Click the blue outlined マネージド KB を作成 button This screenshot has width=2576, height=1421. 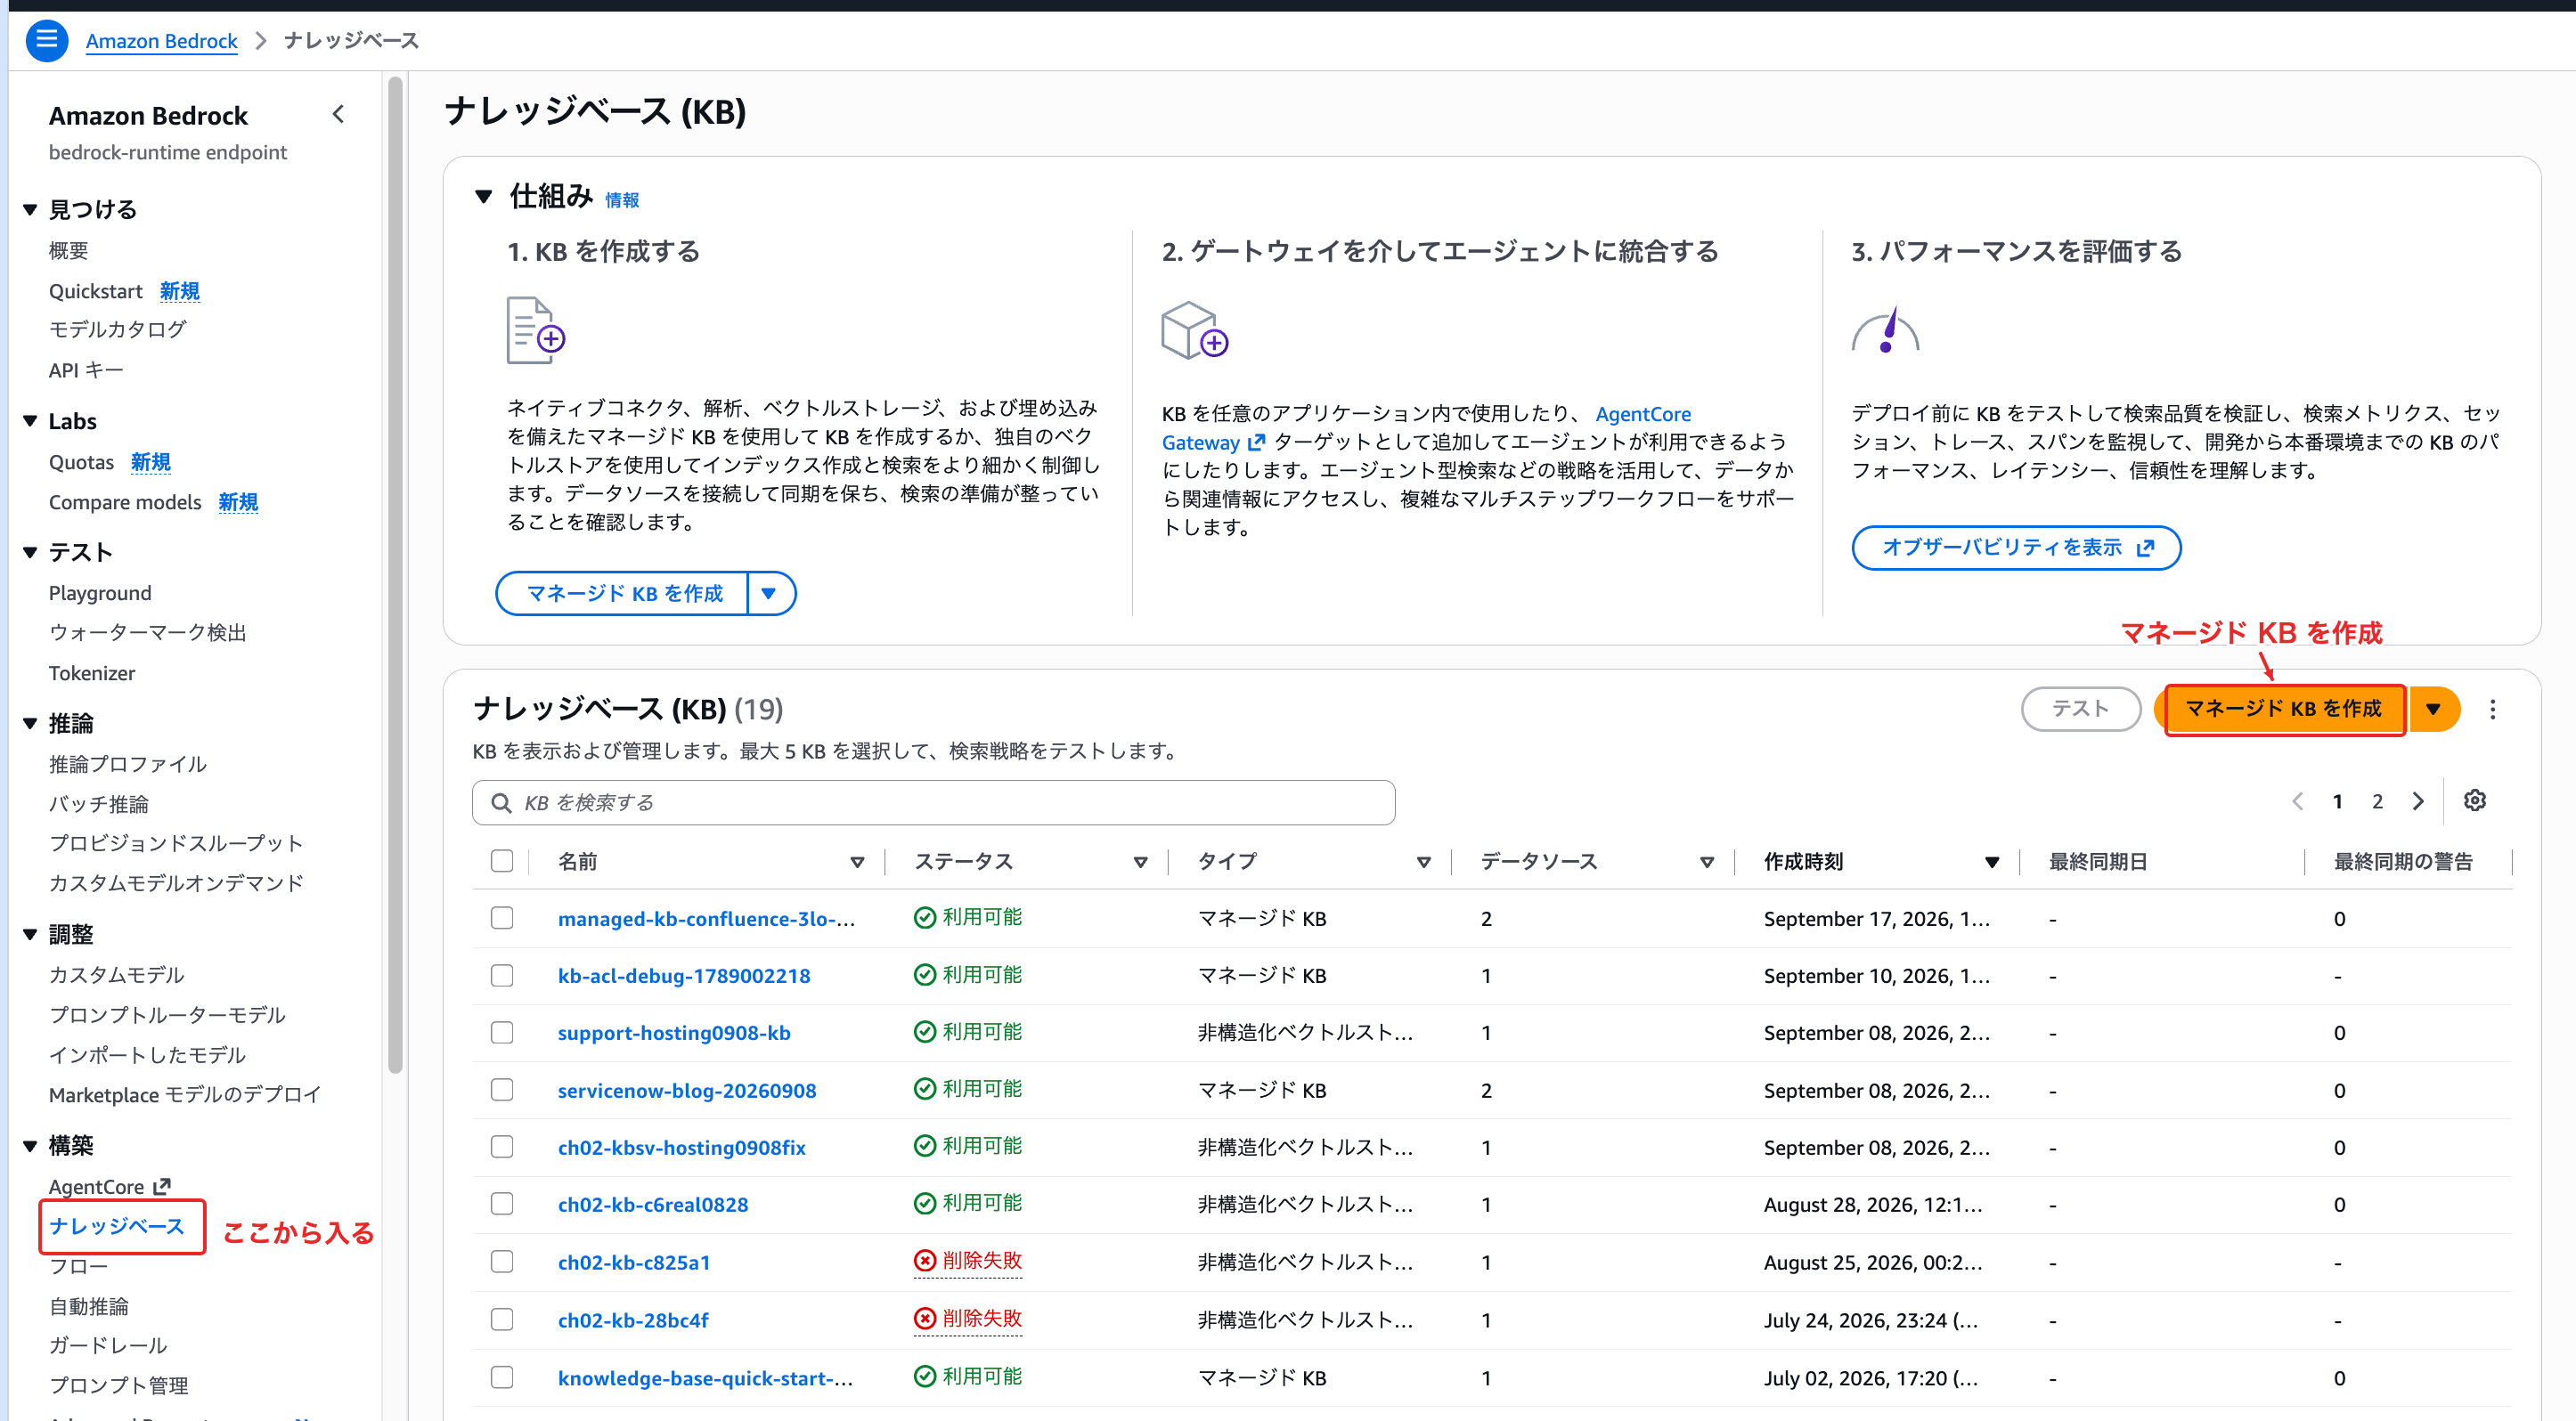tap(623, 594)
